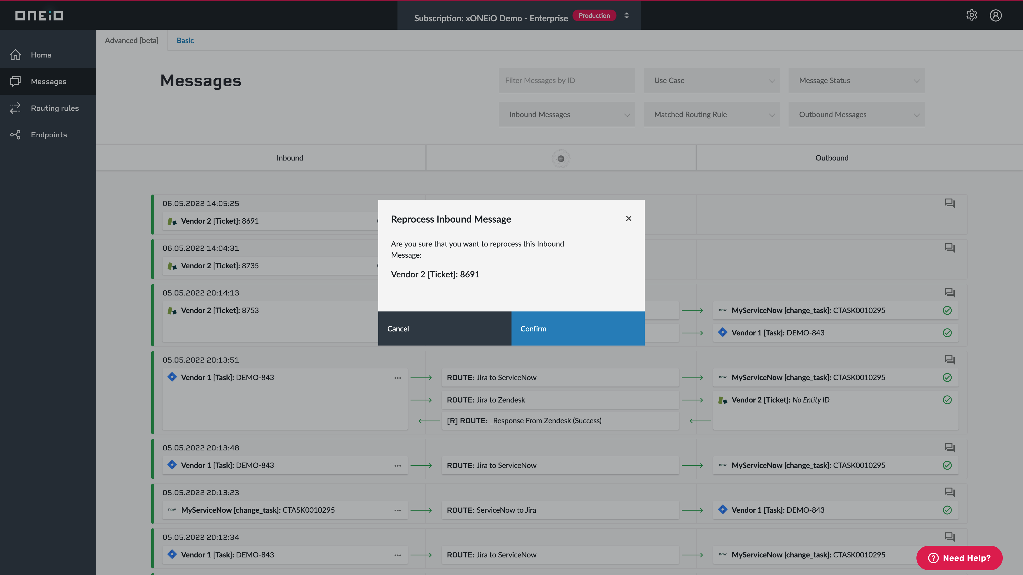Focus the Filter Messages by ID field
The image size is (1023, 575).
pos(567,81)
